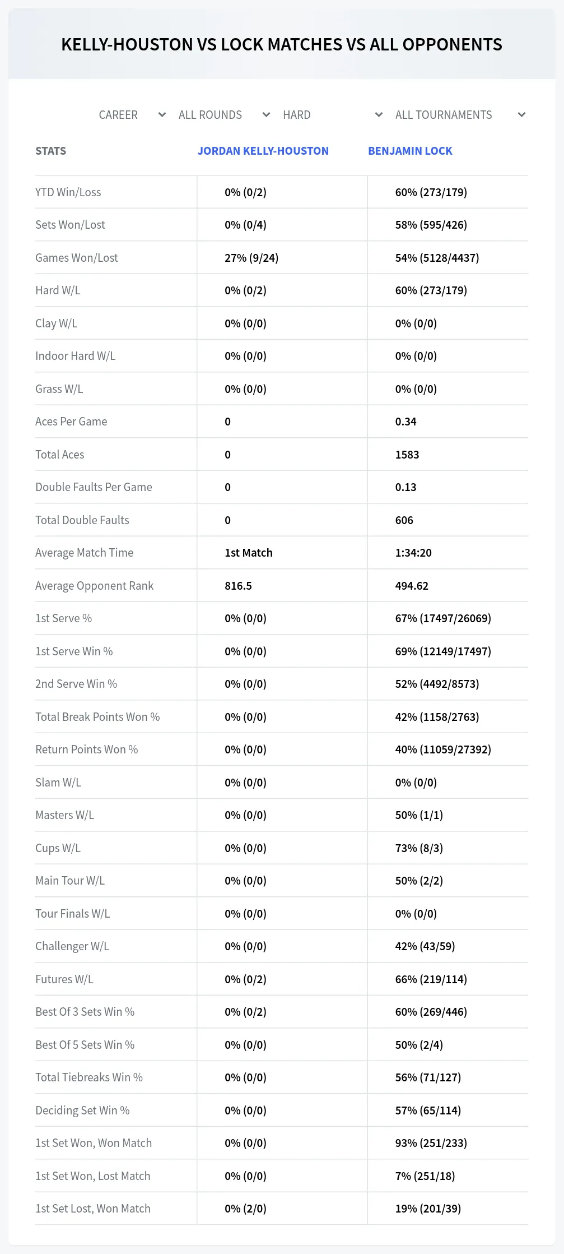
Task: Open Jordan Kelly-Houston player link
Action: pyautogui.click(x=263, y=151)
